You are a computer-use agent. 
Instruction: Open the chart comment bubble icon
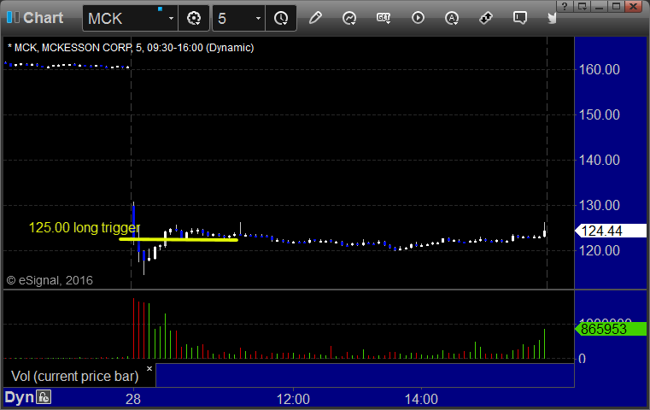tap(519, 18)
